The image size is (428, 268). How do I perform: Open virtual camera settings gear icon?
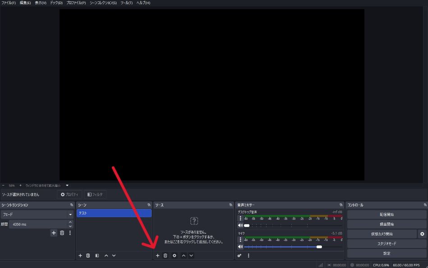click(x=422, y=234)
